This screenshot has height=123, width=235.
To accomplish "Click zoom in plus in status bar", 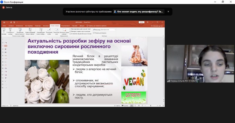I will 157,106.
